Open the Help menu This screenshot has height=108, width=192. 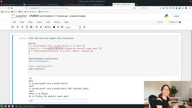point(66,22)
